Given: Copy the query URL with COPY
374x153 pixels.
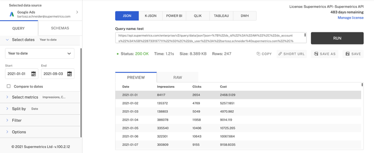Looking at the screenshot, I should click(264, 54).
